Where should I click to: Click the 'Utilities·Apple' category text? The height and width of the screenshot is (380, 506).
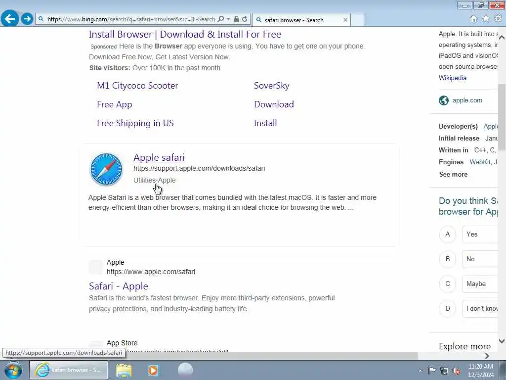pyautogui.click(x=155, y=180)
